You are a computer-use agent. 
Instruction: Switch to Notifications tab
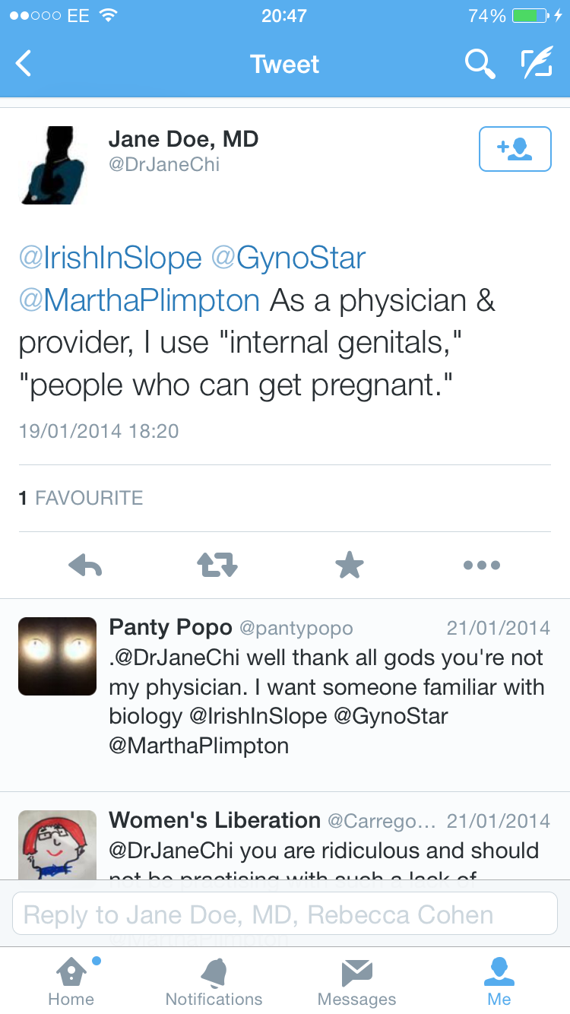[214, 981]
